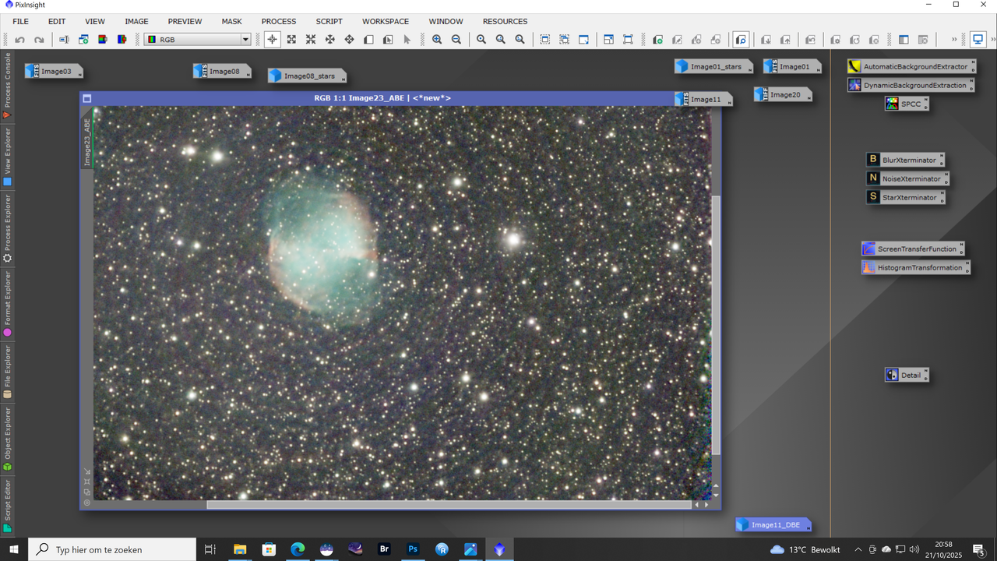This screenshot has height=561, width=997.
Task: Open the Process Explorer side tab
Action: [x=8, y=228]
